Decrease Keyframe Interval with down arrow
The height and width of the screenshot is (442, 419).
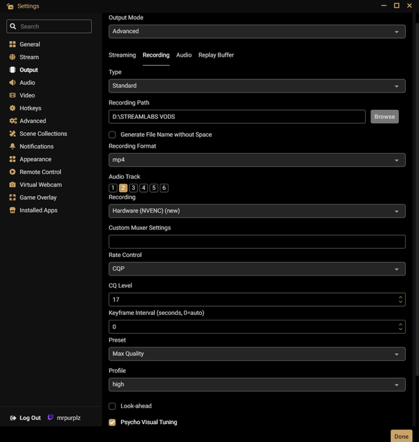400,329
